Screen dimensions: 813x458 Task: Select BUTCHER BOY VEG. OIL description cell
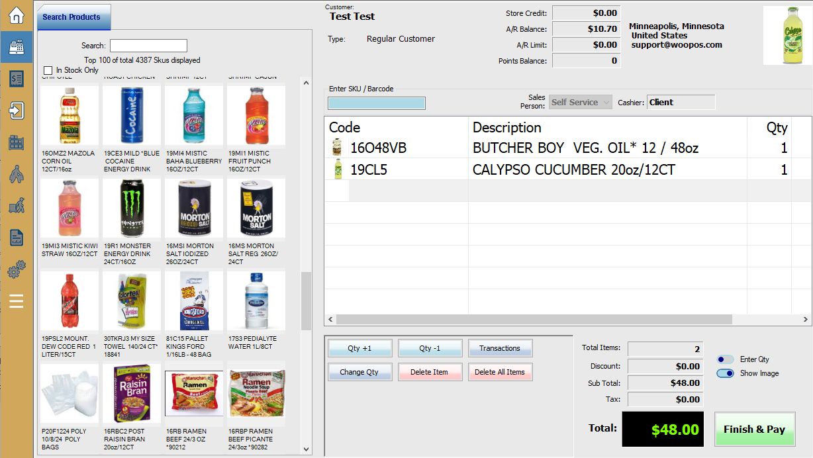[608, 147]
